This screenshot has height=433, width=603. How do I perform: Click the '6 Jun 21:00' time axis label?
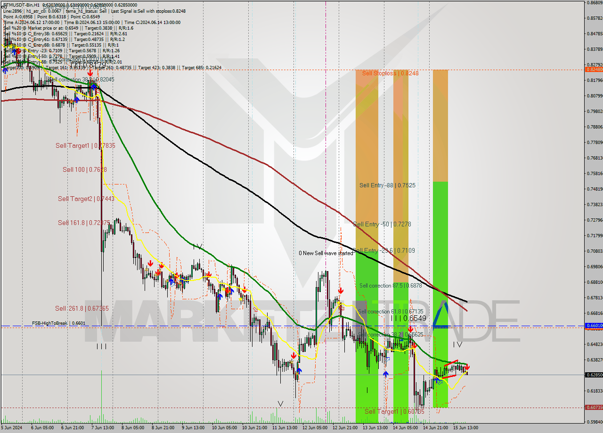click(x=72, y=428)
